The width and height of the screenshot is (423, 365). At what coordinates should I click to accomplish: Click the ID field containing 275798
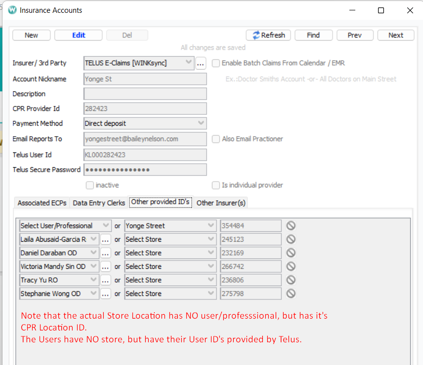click(251, 293)
